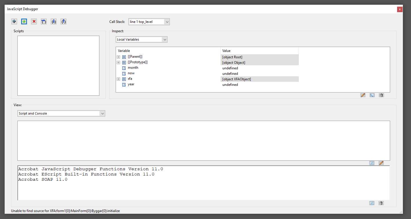
Task: Expand the [[Prototype]] variable node
Action: 118,63
